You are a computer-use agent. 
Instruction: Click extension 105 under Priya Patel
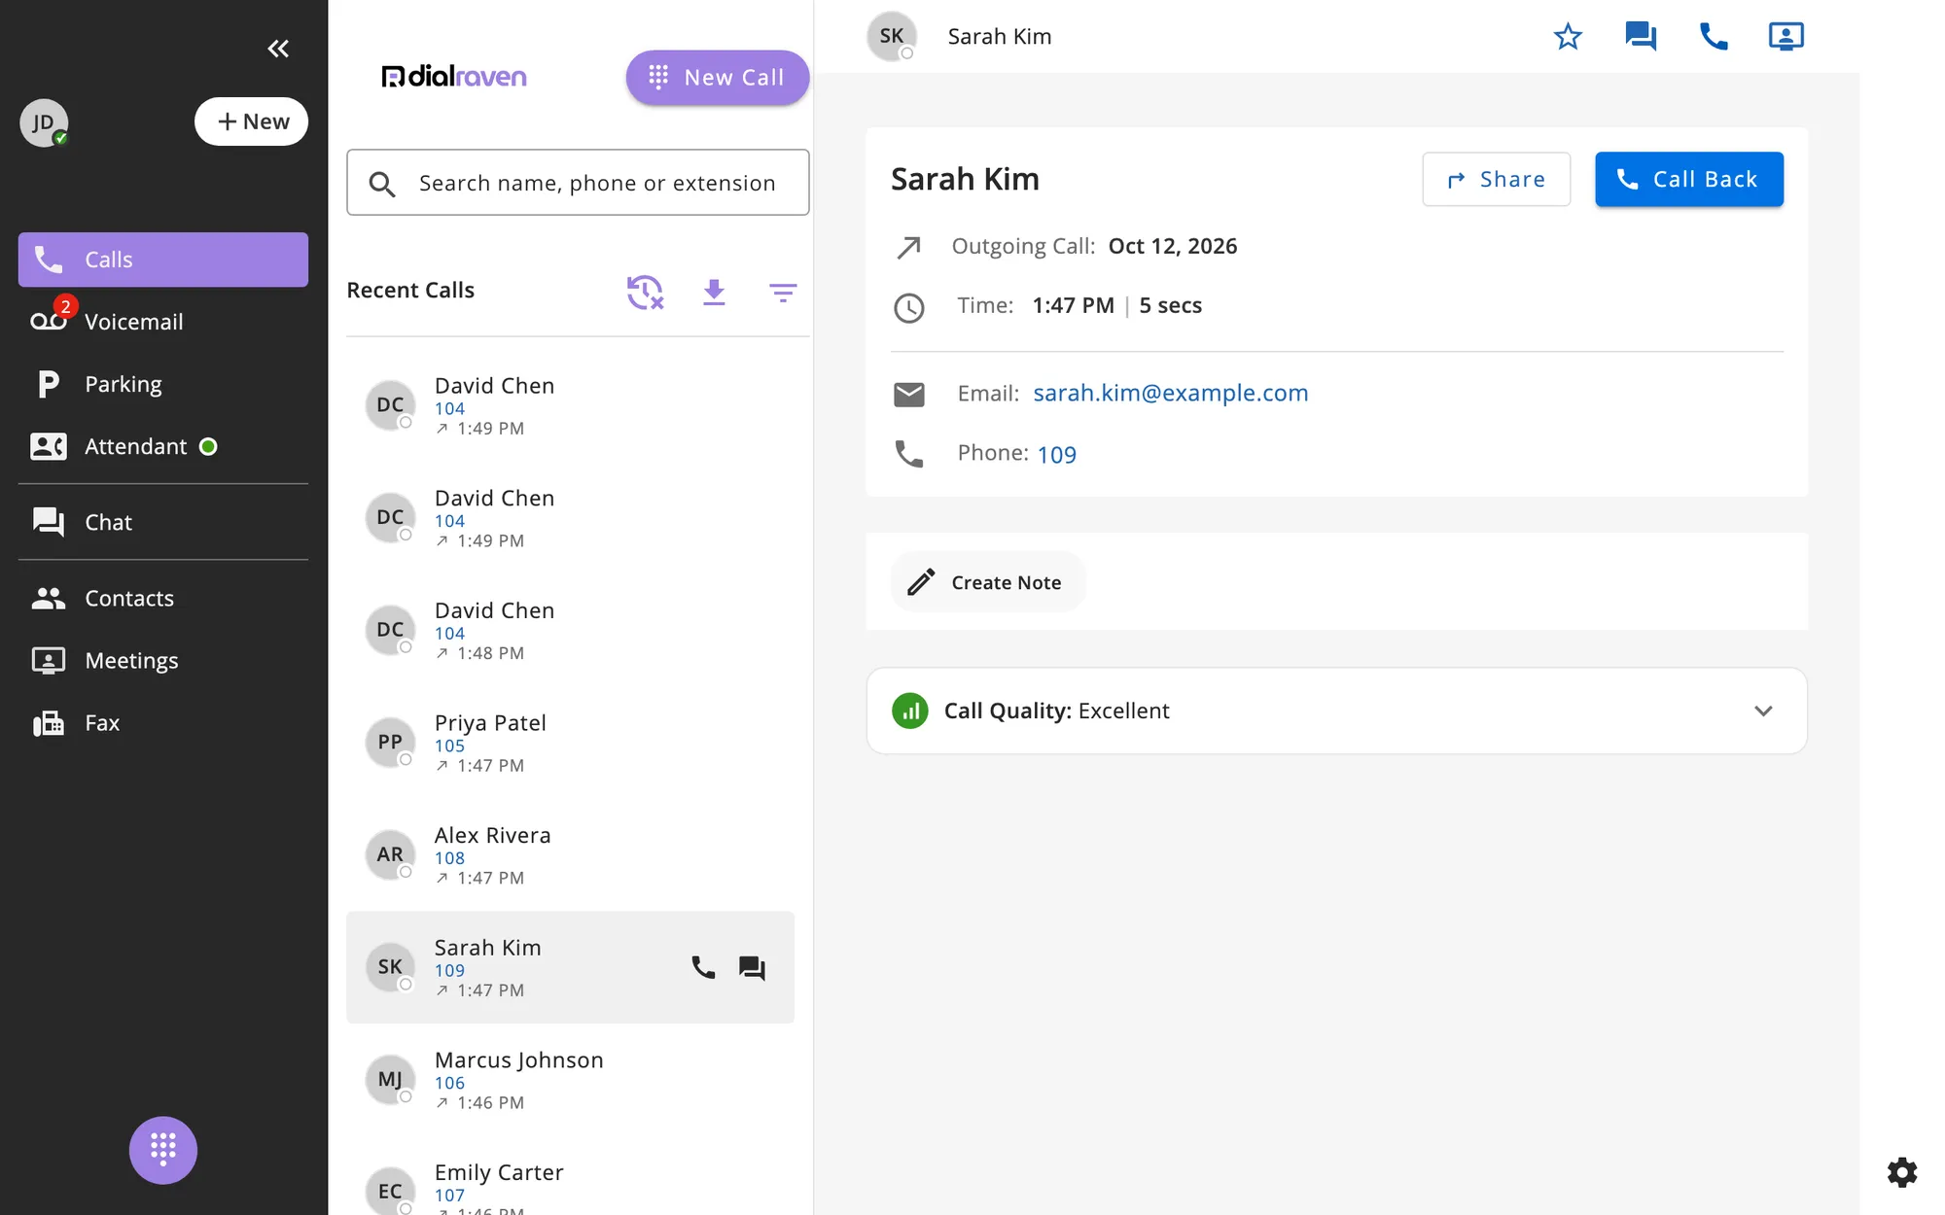449,746
